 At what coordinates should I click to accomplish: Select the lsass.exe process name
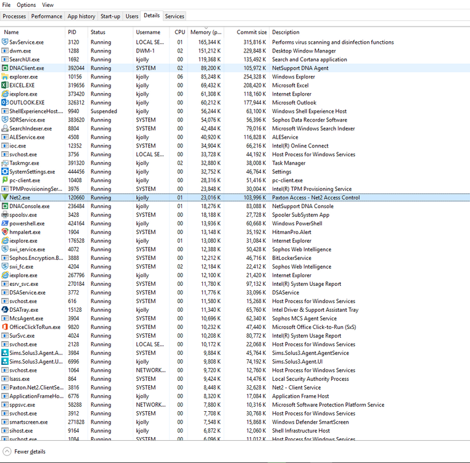coord(20,379)
